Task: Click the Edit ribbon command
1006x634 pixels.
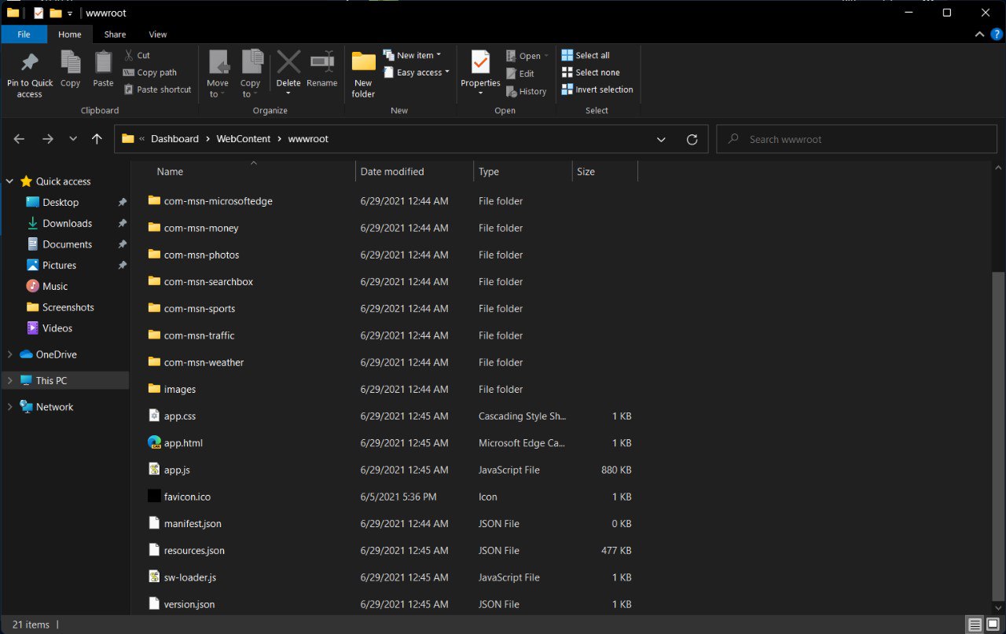Action: click(520, 73)
